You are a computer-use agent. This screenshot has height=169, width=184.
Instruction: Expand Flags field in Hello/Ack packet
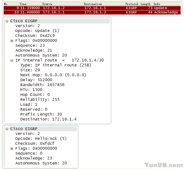tap(12, 149)
